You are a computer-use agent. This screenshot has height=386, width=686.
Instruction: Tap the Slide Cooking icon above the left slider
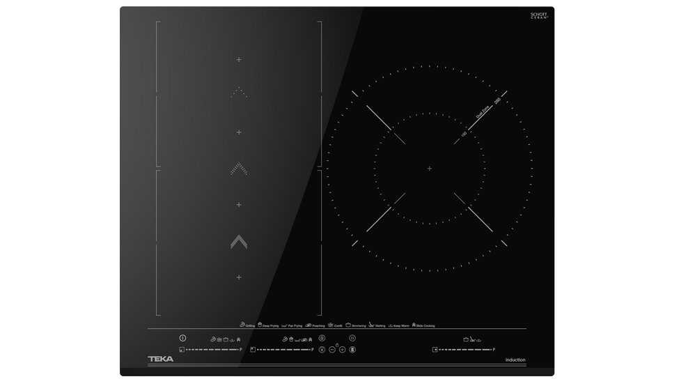[x=238, y=339]
